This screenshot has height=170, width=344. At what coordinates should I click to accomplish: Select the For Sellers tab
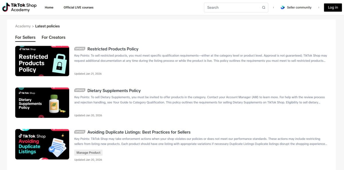click(x=25, y=37)
